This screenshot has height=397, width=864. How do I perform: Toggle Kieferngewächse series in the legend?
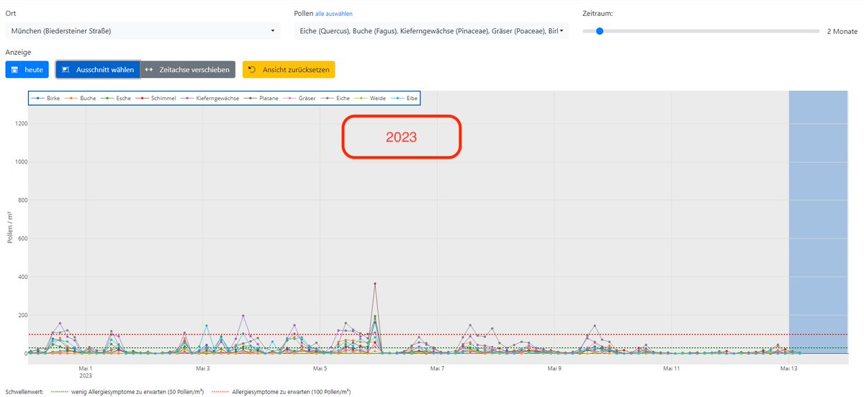[210, 98]
